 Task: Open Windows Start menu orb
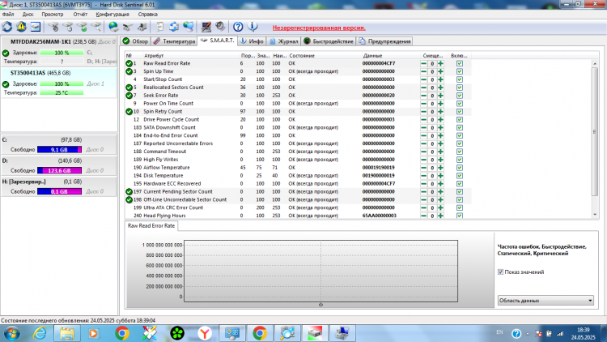(x=11, y=333)
